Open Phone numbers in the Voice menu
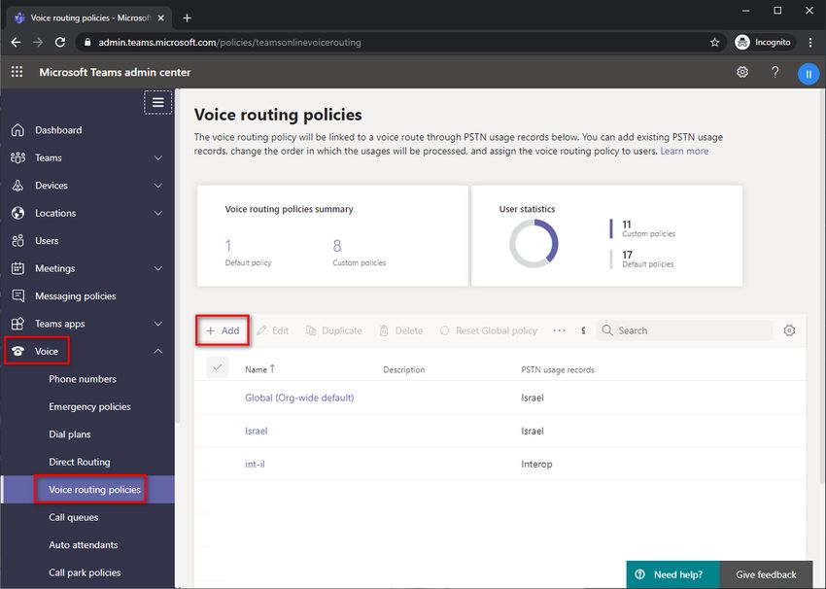 (x=83, y=379)
